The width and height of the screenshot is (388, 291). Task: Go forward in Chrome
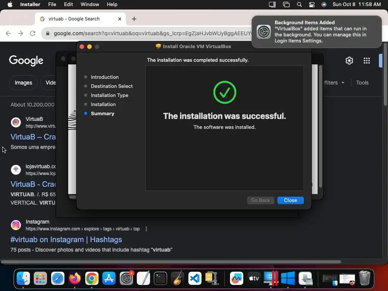20,33
